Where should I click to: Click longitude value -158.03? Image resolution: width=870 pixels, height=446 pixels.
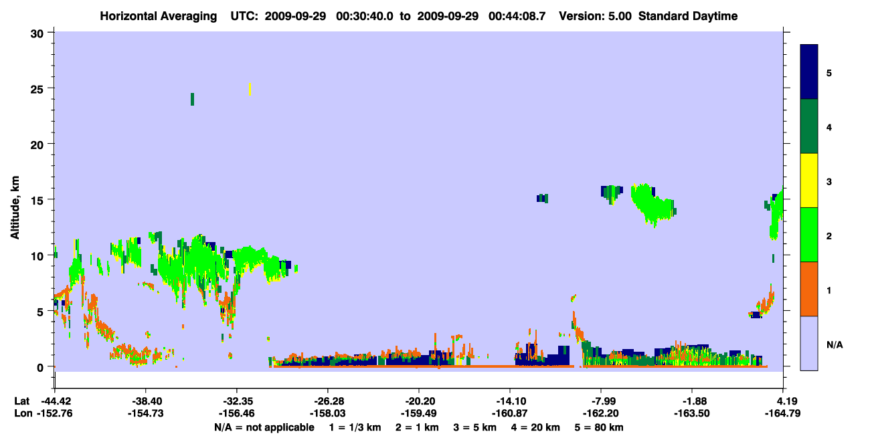[327, 413]
